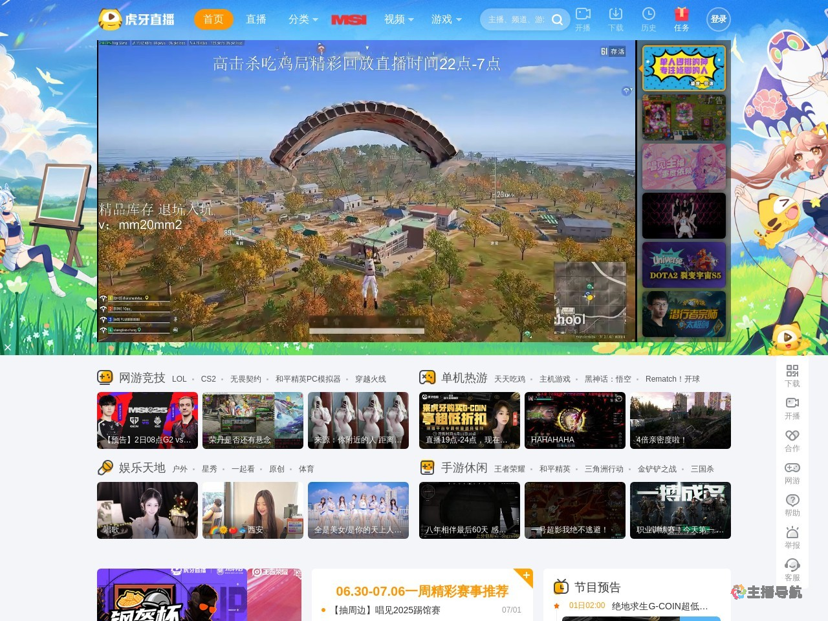Click the MSI tournament logo

(x=349, y=20)
